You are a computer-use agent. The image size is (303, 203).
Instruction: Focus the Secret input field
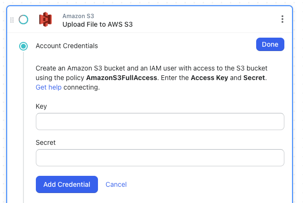coord(160,158)
